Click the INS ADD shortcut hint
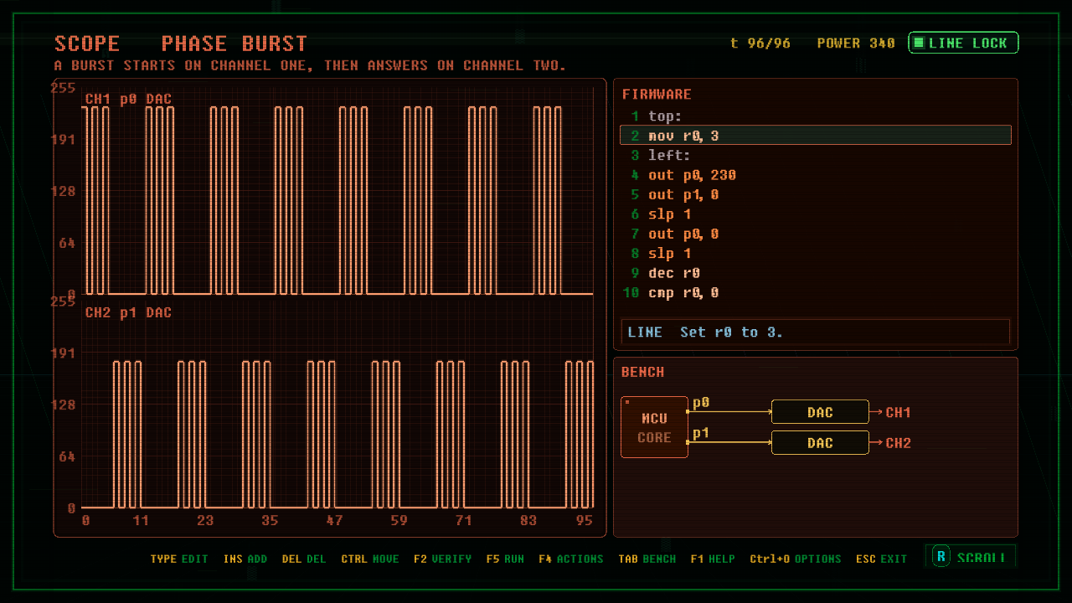This screenshot has width=1072, height=603. point(245,559)
